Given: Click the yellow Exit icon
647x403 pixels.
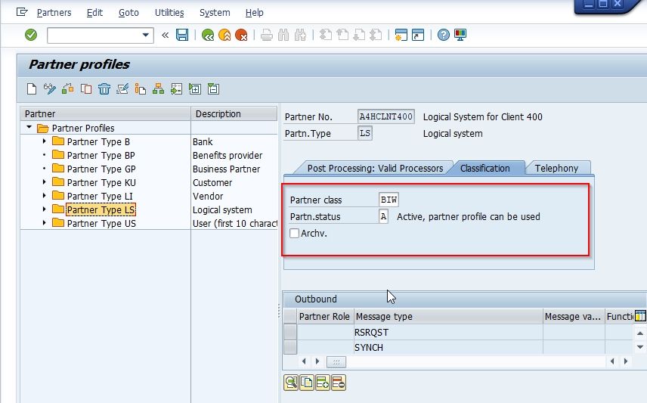Looking at the screenshot, I should (x=224, y=35).
